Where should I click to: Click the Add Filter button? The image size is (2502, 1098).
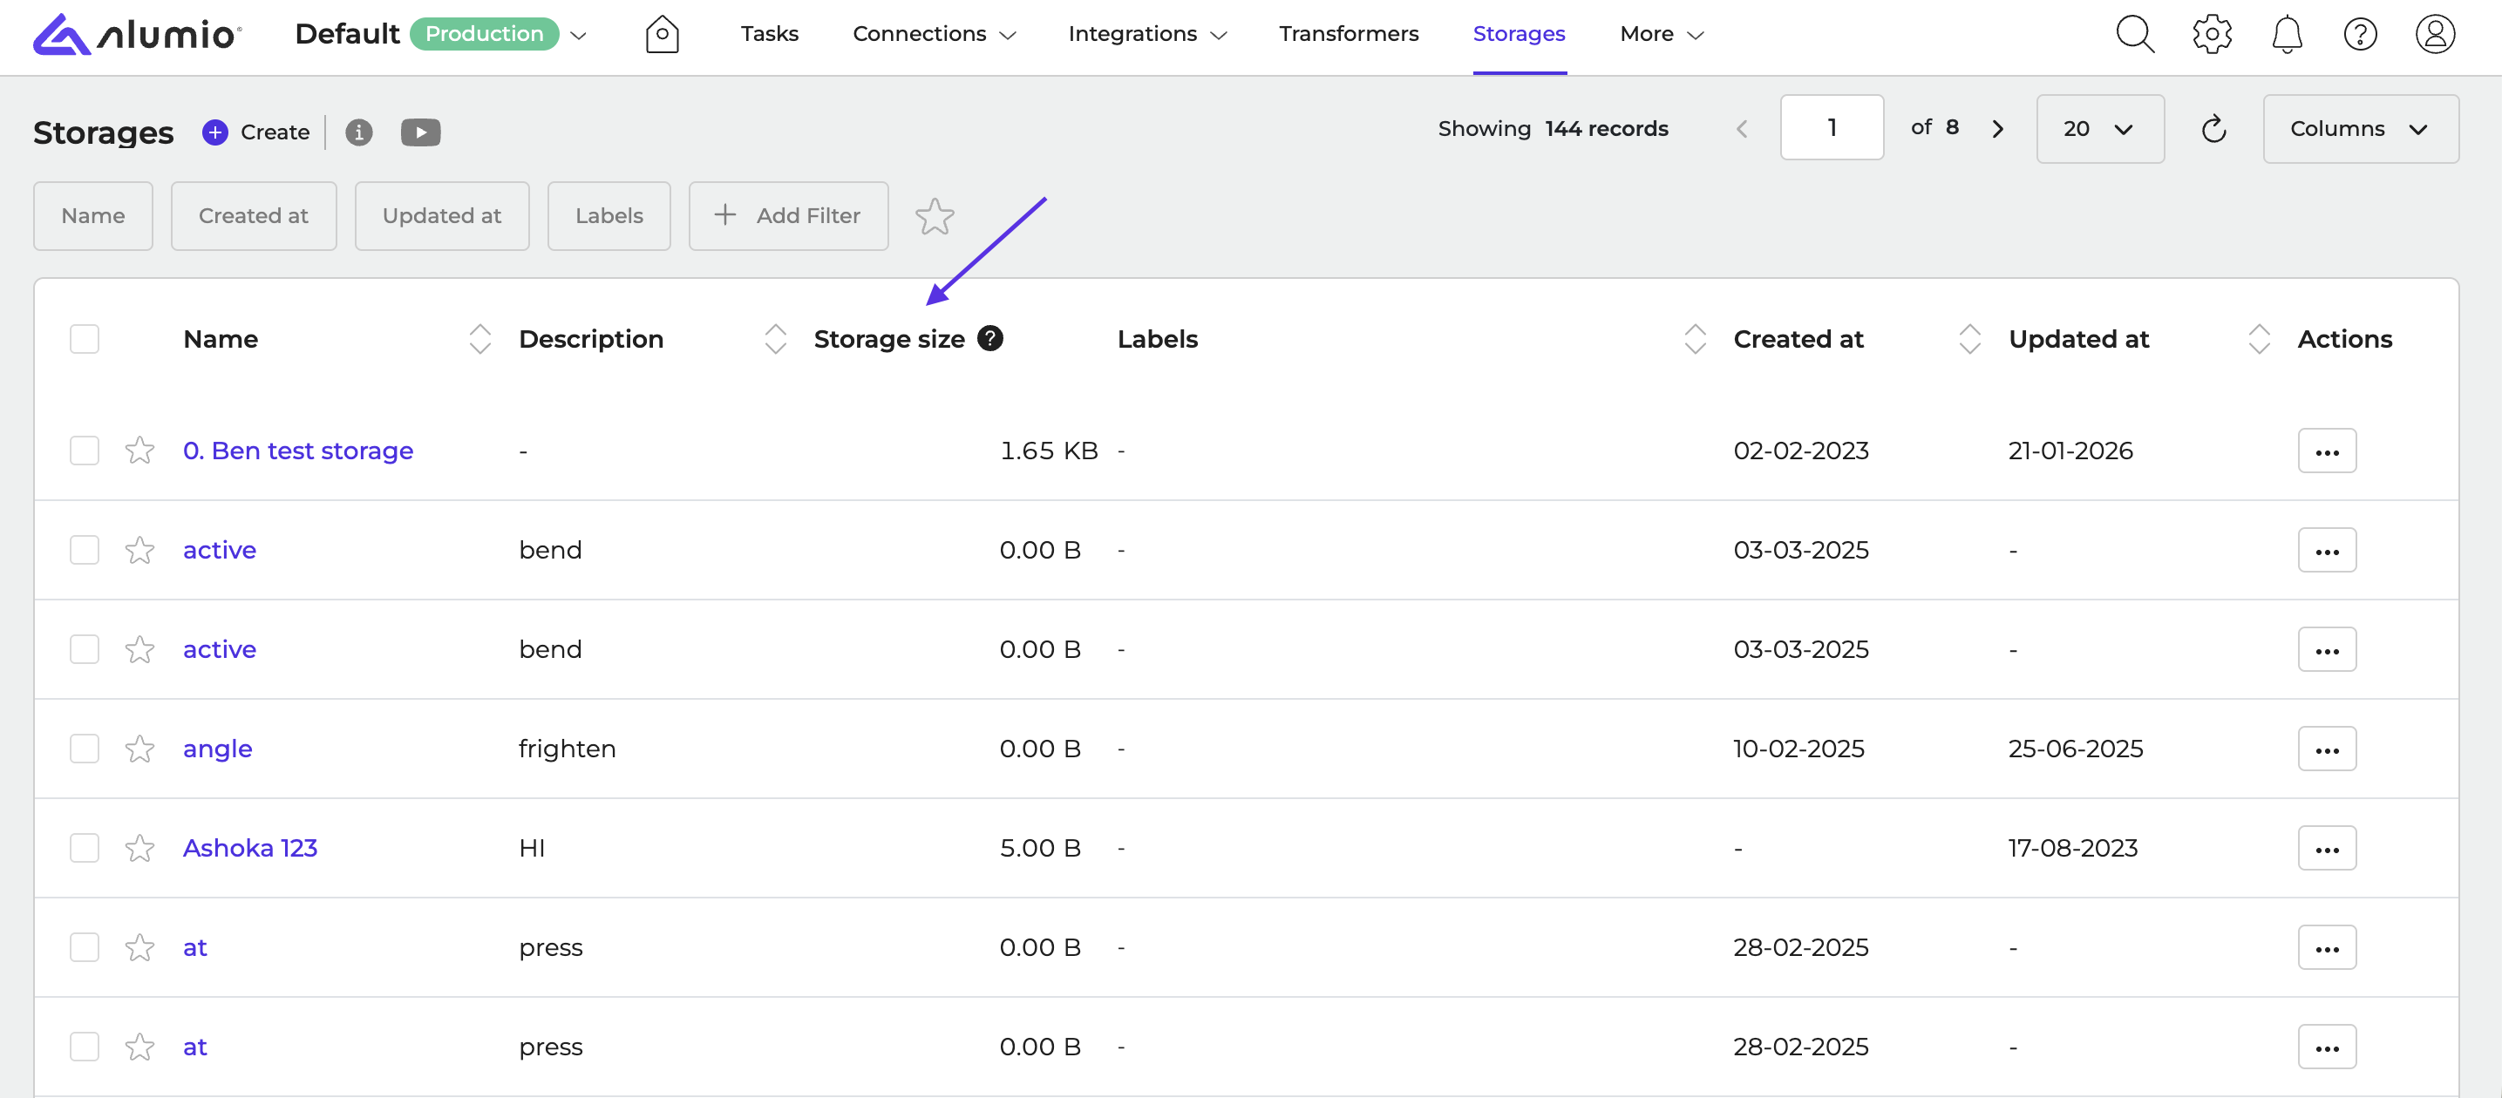tap(788, 215)
